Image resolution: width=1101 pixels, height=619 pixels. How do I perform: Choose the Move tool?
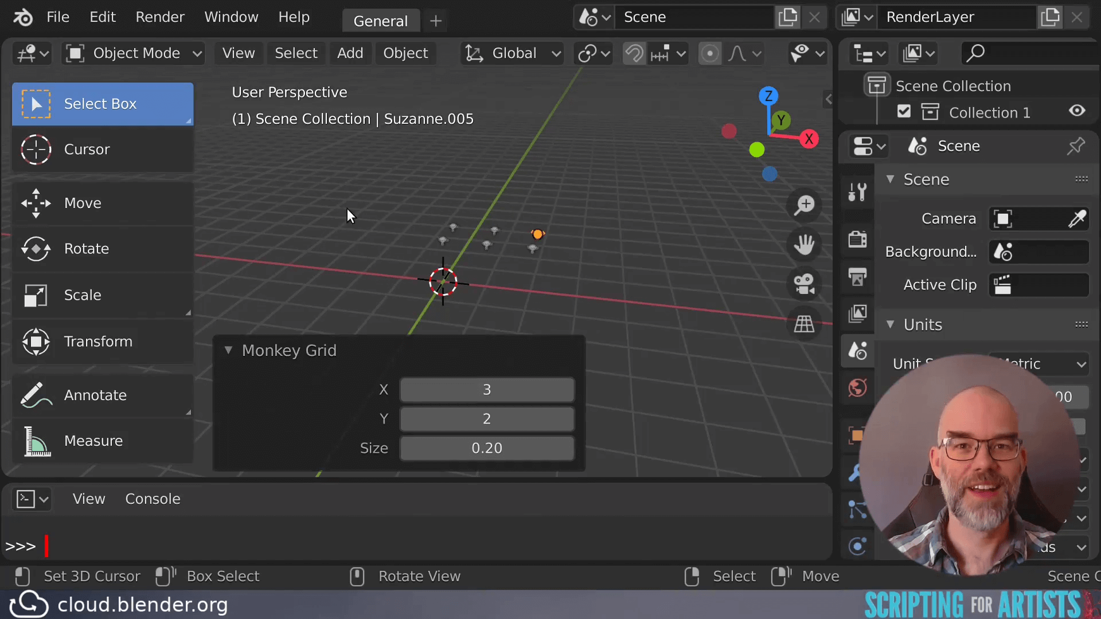pos(103,203)
